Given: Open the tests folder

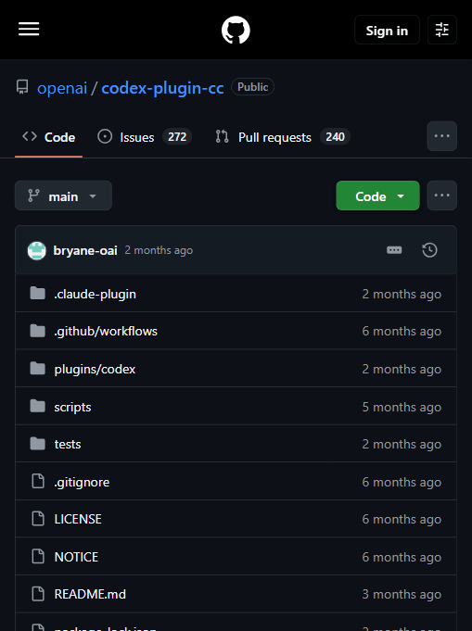Looking at the screenshot, I should [x=68, y=444].
